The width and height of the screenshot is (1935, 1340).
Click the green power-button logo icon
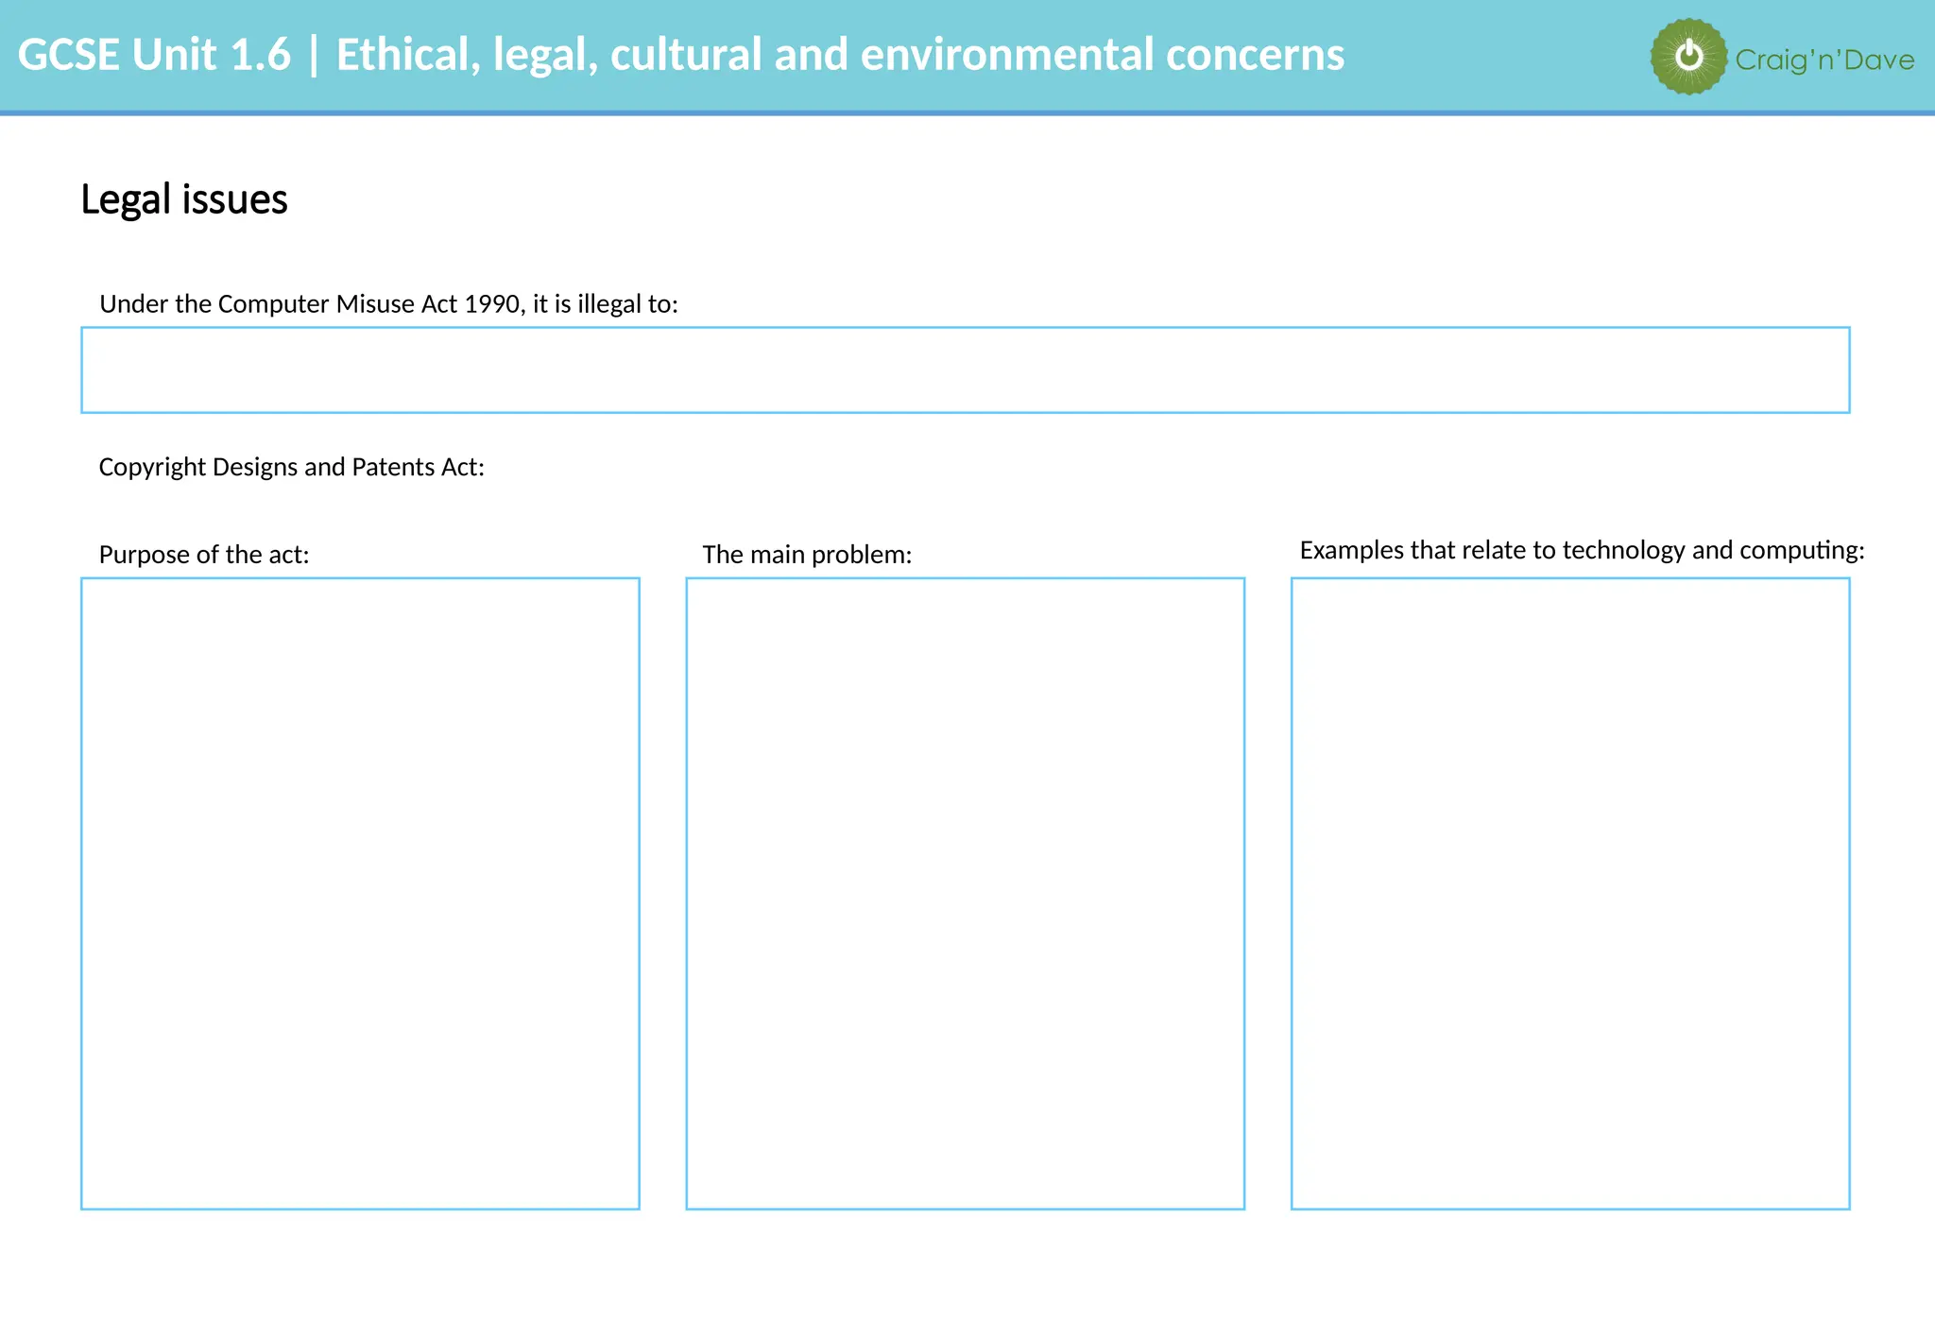click(1688, 57)
